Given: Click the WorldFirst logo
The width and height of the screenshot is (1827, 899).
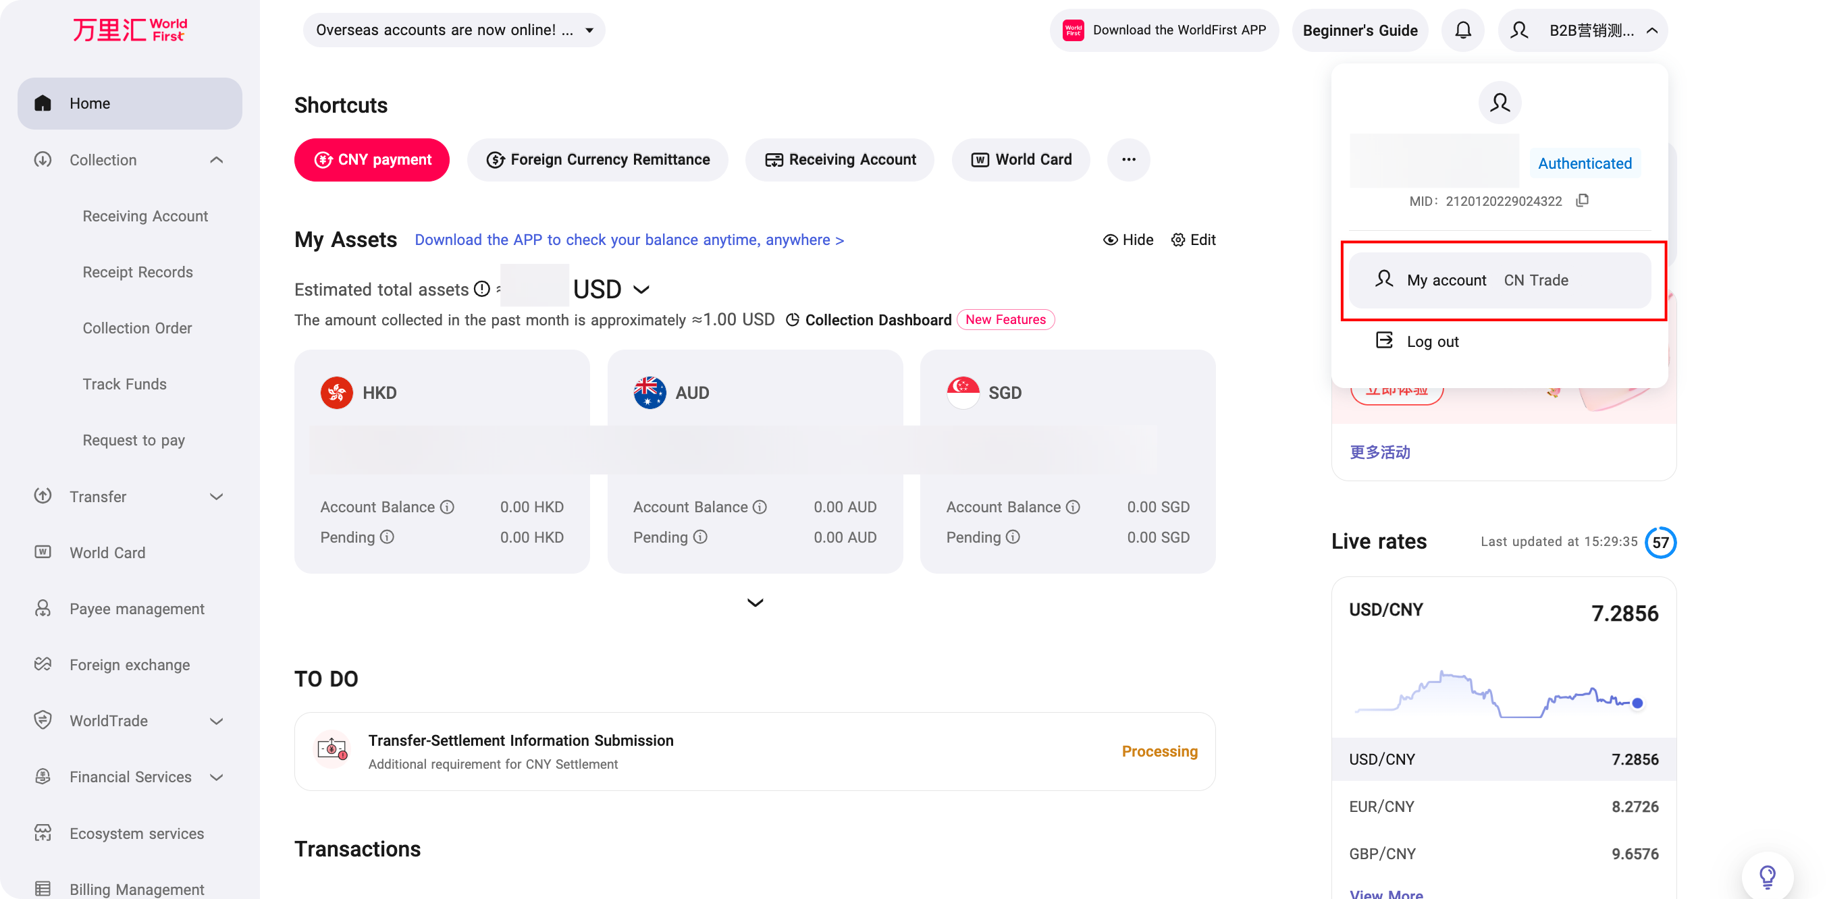Looking at the screenshot, I should click(130, 30).
